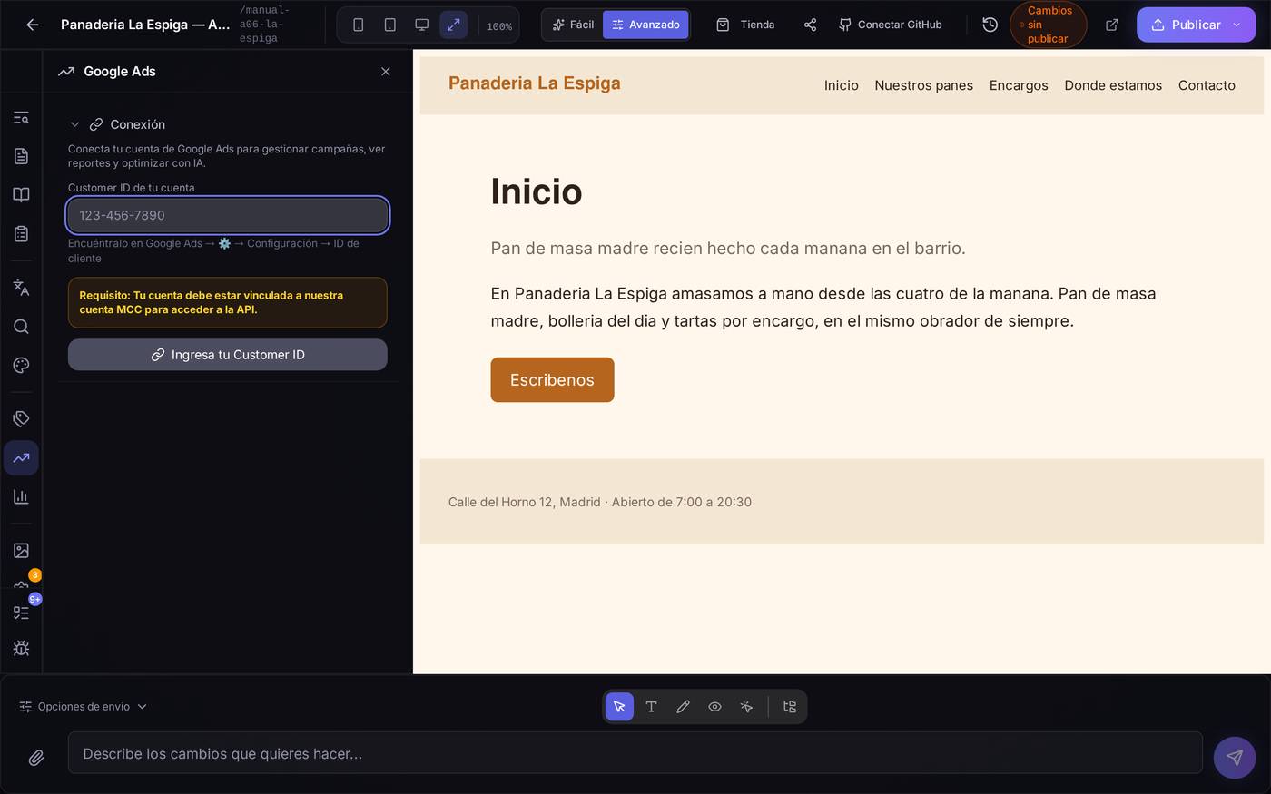Open the Publicar dropdown arrow
Viewport: 1271px width, 794px height.
[x=1237, y=25]
